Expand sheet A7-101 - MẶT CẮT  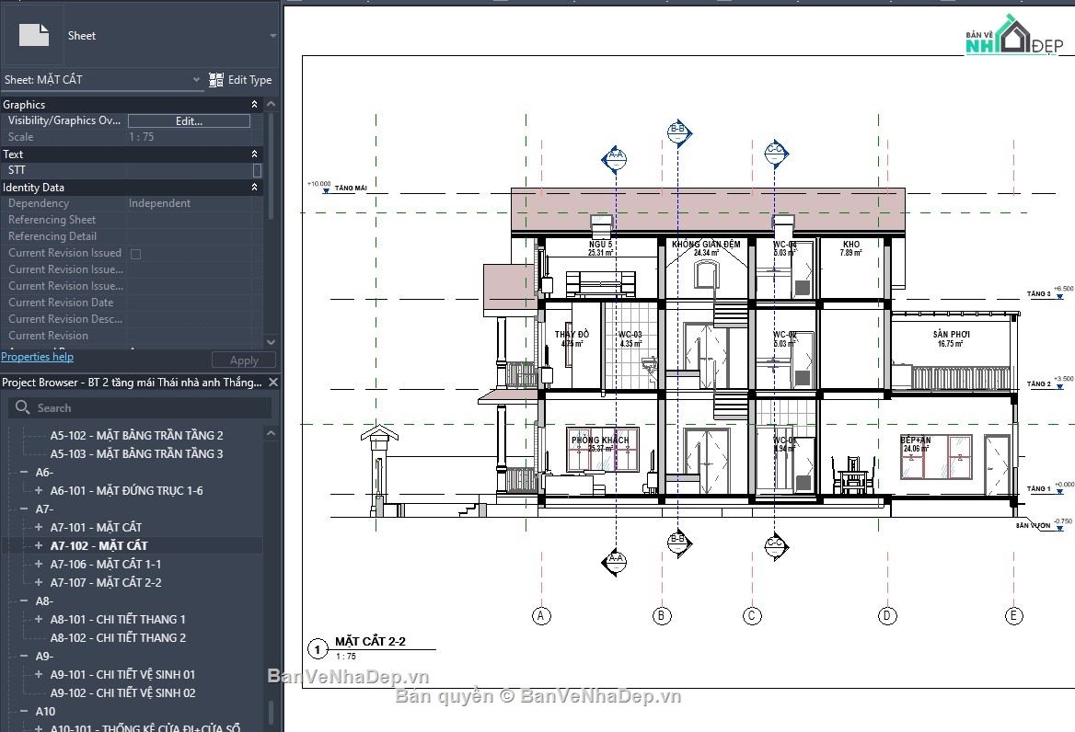[x=39, y=527]
